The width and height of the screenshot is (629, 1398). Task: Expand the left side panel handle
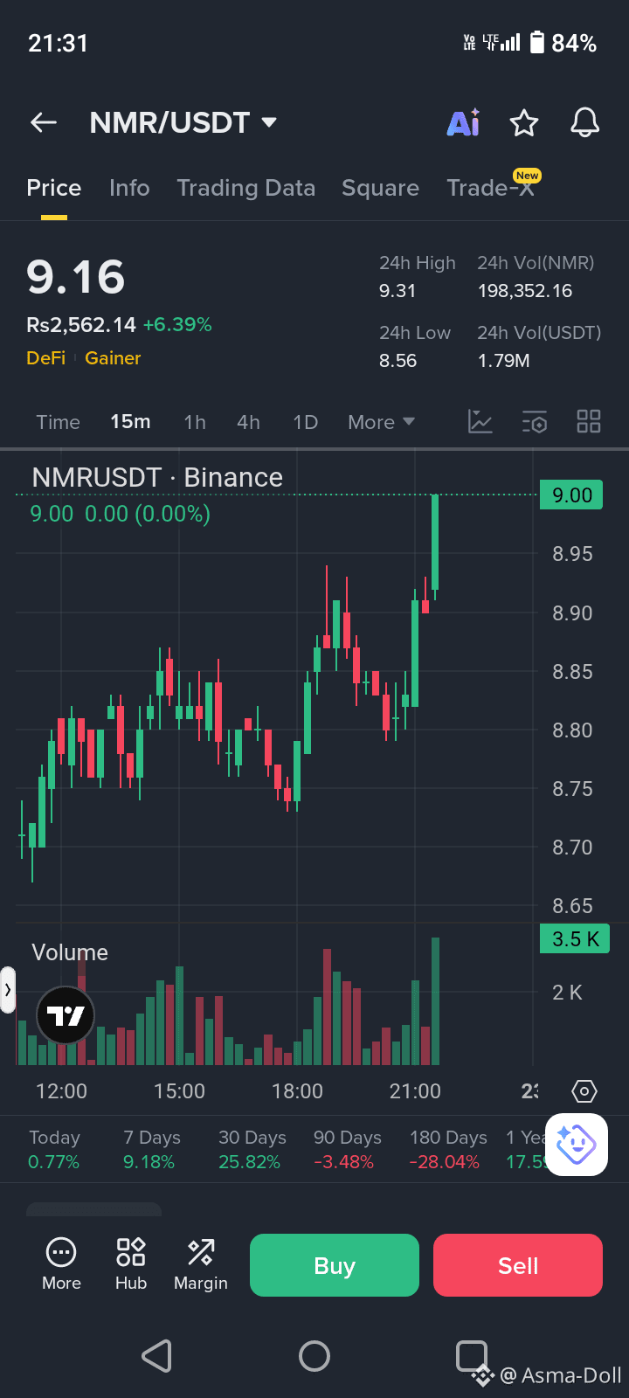(x=8, y=990)
